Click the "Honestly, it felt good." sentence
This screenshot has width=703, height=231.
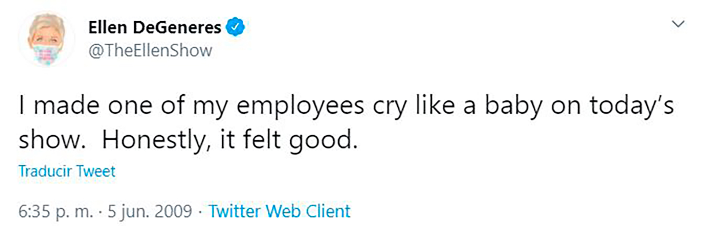(230, 140)
